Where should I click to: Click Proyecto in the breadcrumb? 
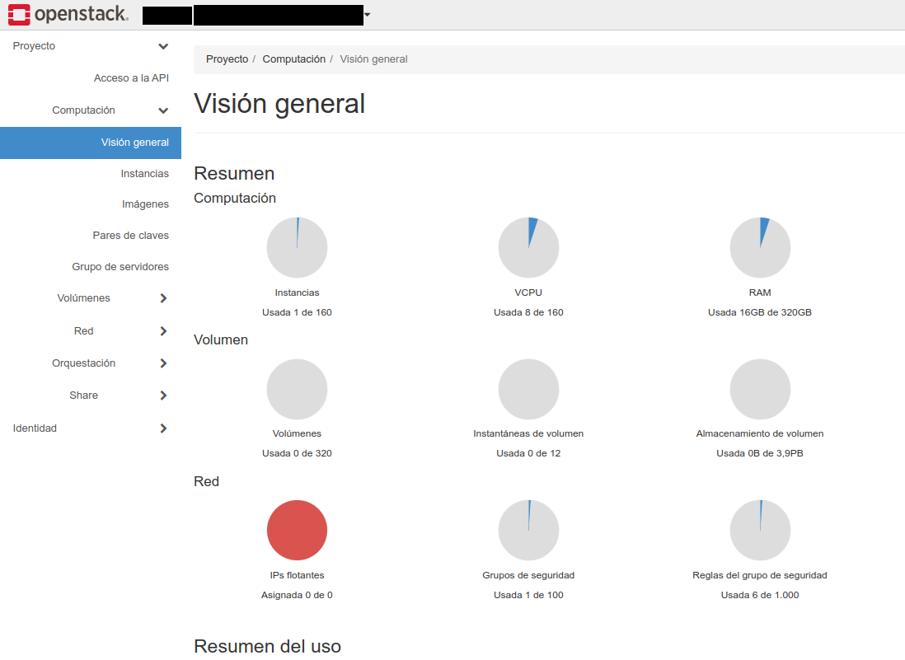coord(226,59)
